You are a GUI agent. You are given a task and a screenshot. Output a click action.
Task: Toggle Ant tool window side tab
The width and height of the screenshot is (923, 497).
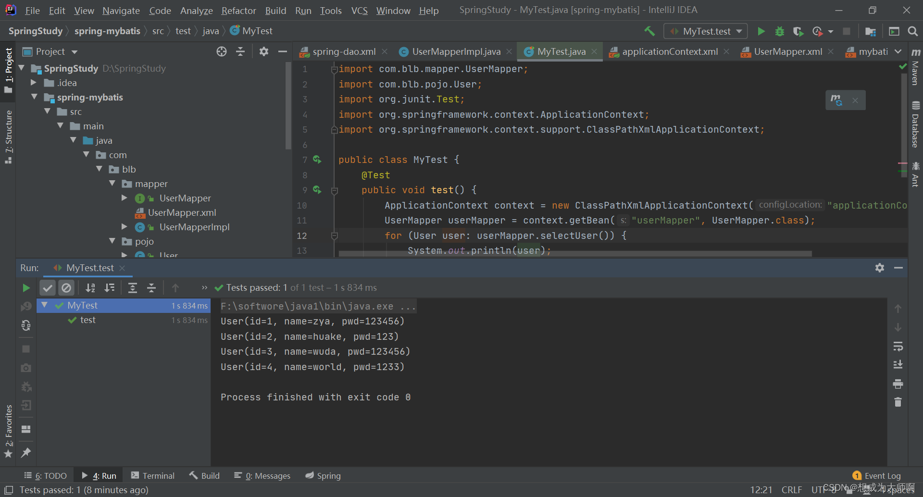point(915,174)
